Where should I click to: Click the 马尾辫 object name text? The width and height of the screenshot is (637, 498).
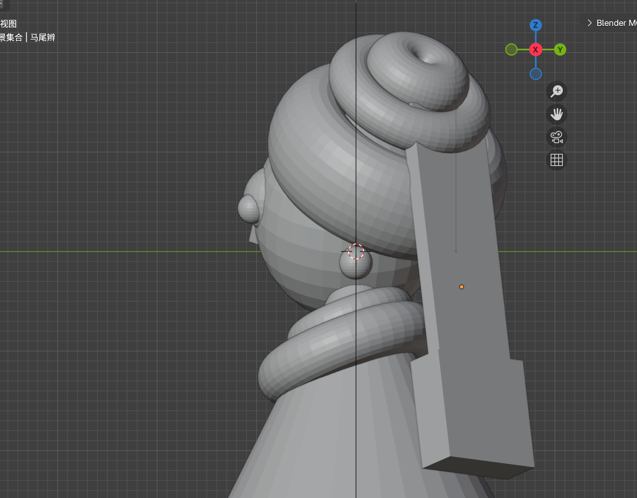(x=43, y=37)
